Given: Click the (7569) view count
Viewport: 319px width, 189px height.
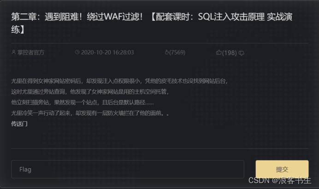Looking at the screenshot, I should point(177,53).
